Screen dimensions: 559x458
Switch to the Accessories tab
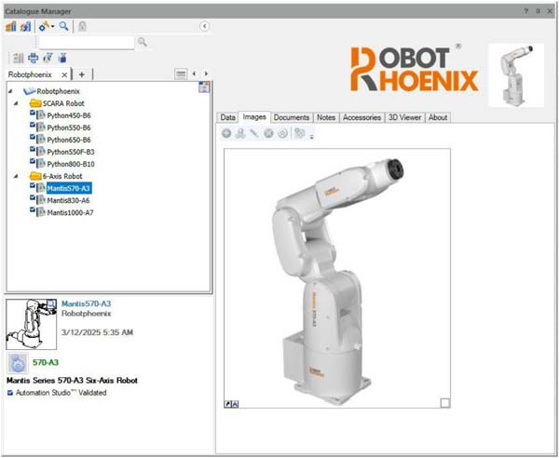(x=361, y=117)
